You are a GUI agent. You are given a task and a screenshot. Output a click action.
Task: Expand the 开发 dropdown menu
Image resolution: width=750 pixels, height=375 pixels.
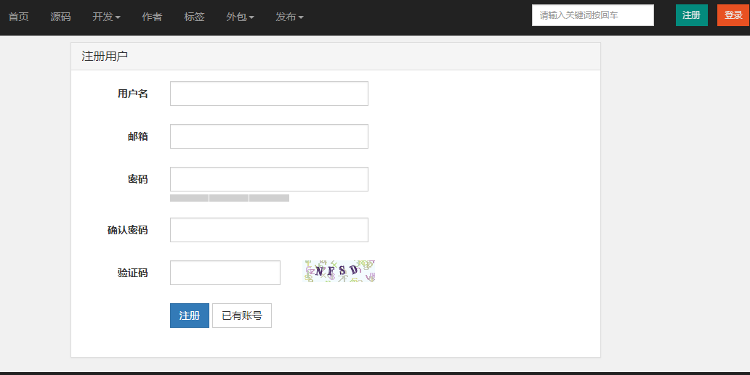tap(106, 17)
